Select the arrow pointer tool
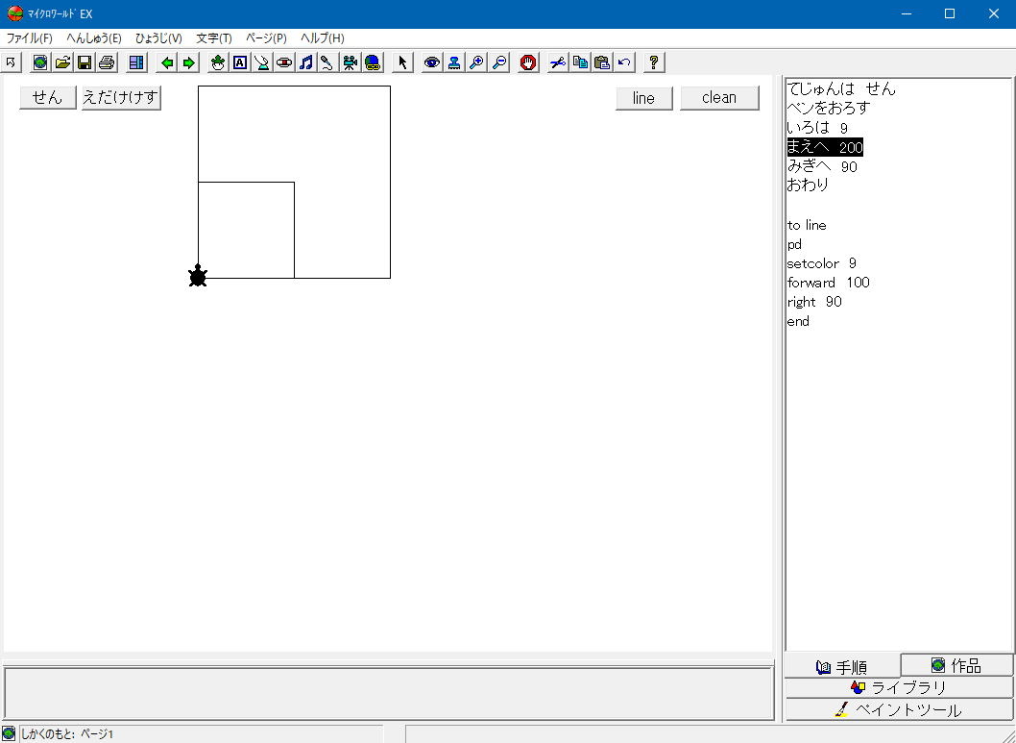1016x743 pixels. pos(402,62)
